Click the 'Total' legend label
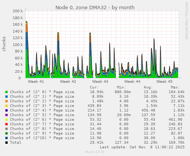The height and width of the screenshot is (156, 190). coord(16,143)
